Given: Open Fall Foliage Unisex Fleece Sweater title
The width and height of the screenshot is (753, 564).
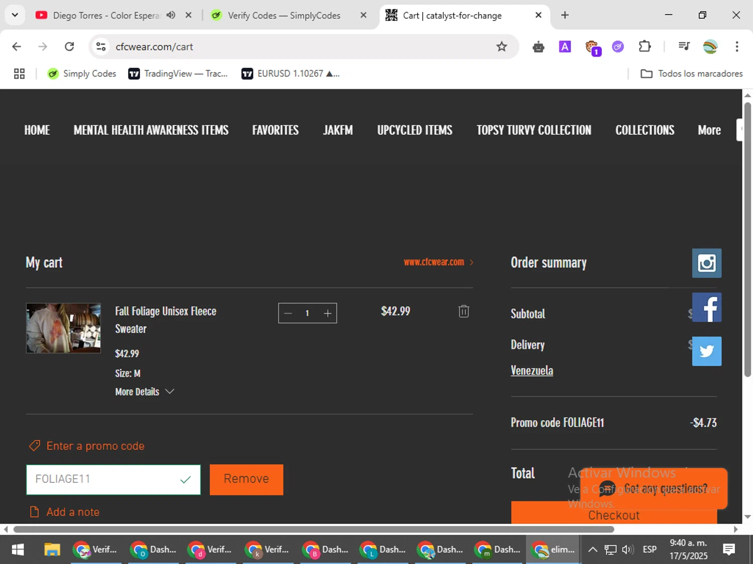Looking at the screenshot, I should point(166,320).
